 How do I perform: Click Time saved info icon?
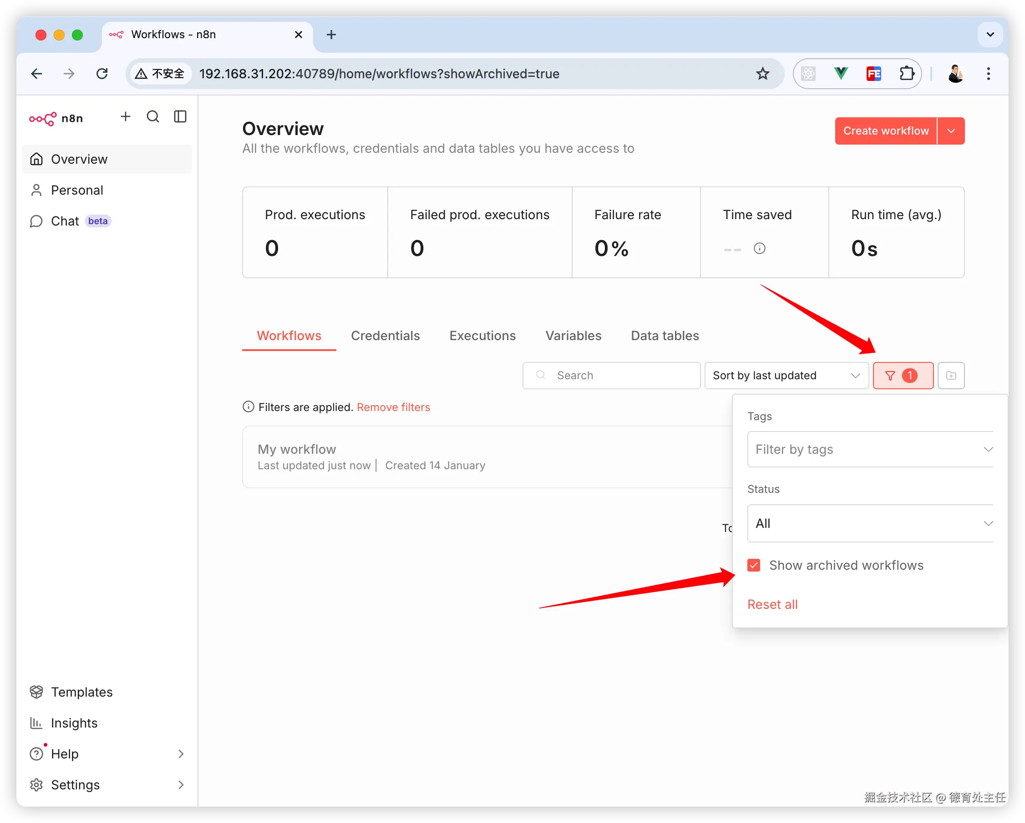[x=759, y=248]
